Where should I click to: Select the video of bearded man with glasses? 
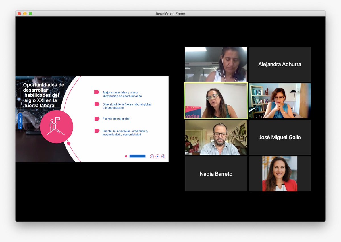[x=216, y=137]
